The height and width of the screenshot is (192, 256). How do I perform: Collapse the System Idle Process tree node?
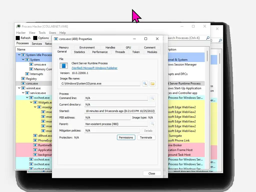19,55
